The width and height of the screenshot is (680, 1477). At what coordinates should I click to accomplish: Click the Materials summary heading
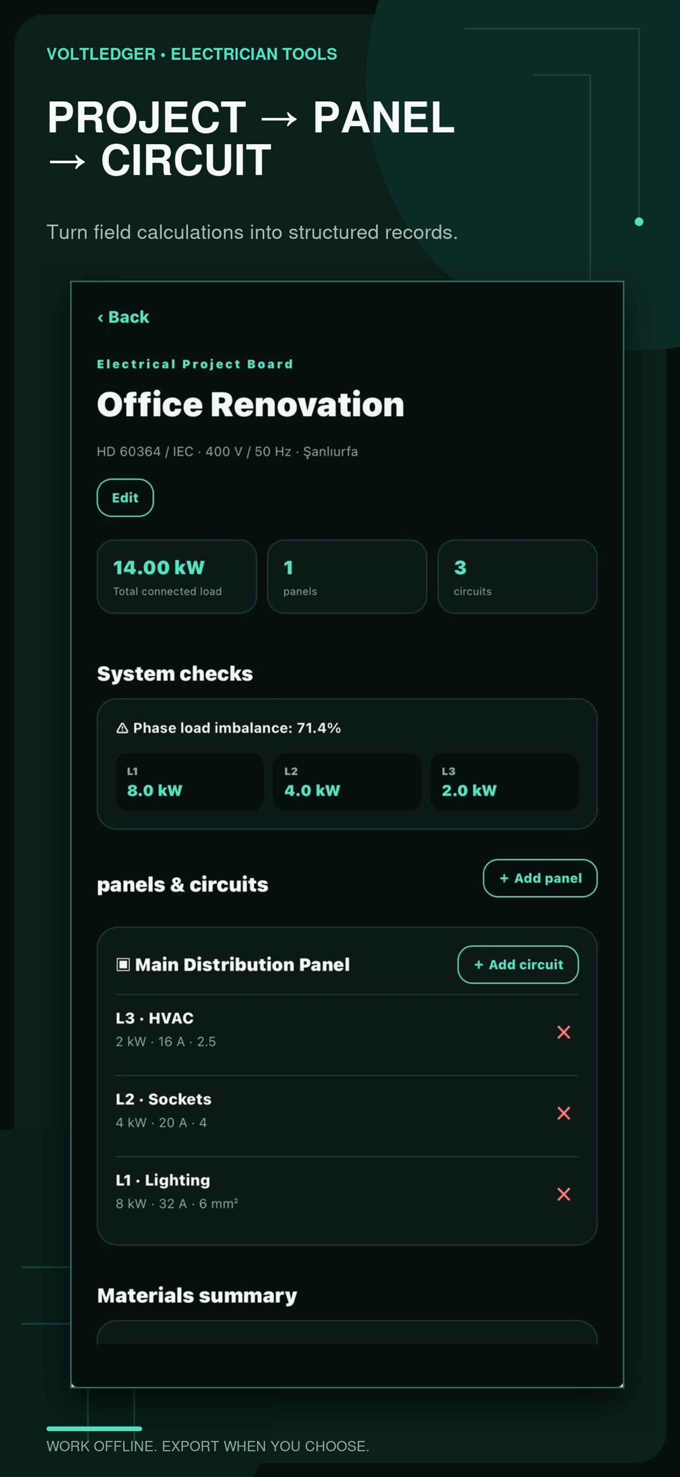click(197, 1295)
